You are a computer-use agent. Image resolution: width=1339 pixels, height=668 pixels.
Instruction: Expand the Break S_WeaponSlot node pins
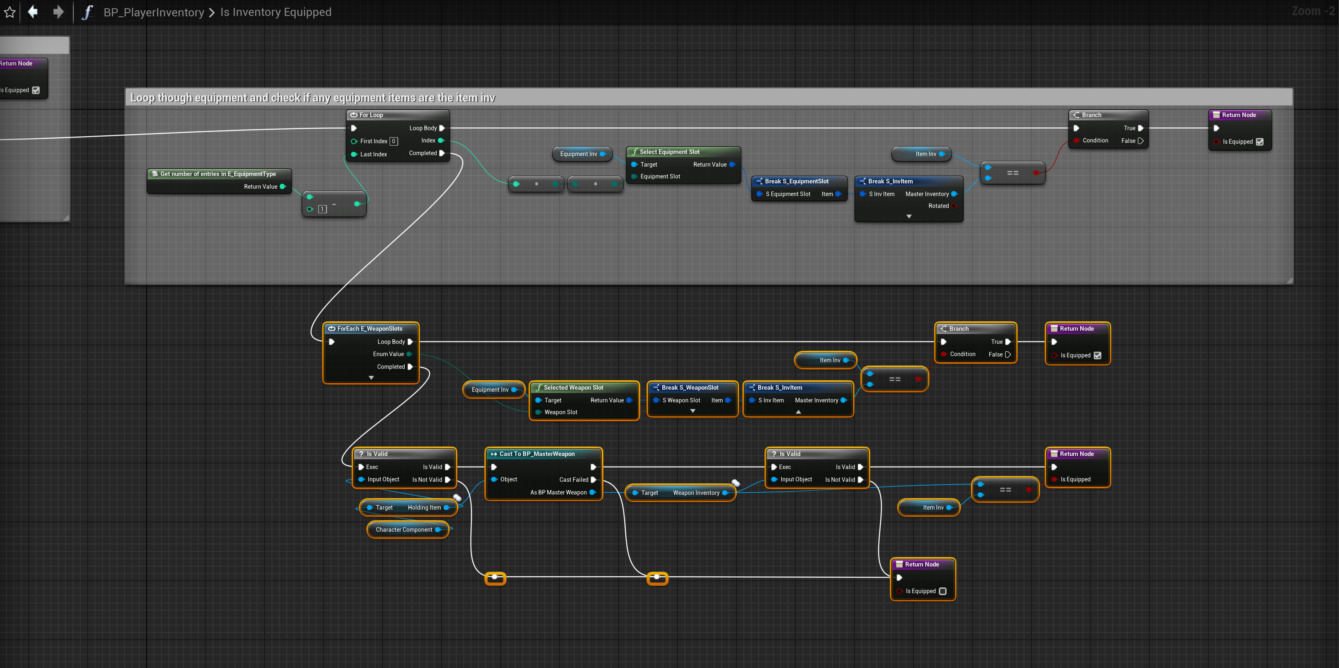(692, 411)
